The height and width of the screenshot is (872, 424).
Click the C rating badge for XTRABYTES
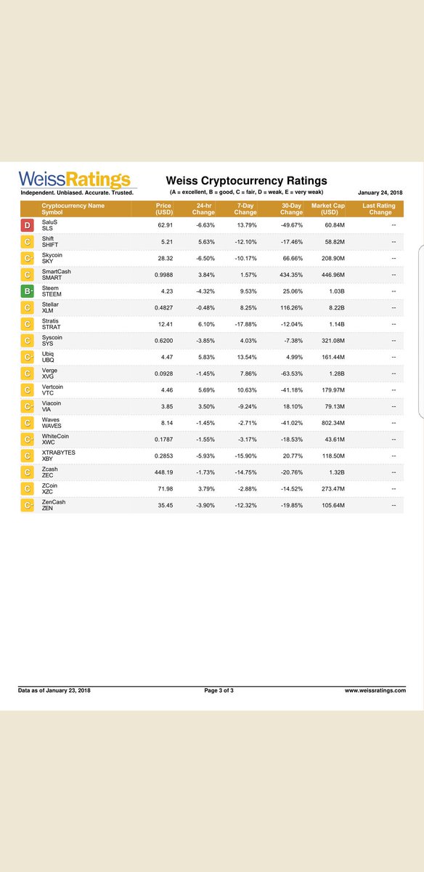click(x=28, y=456)
